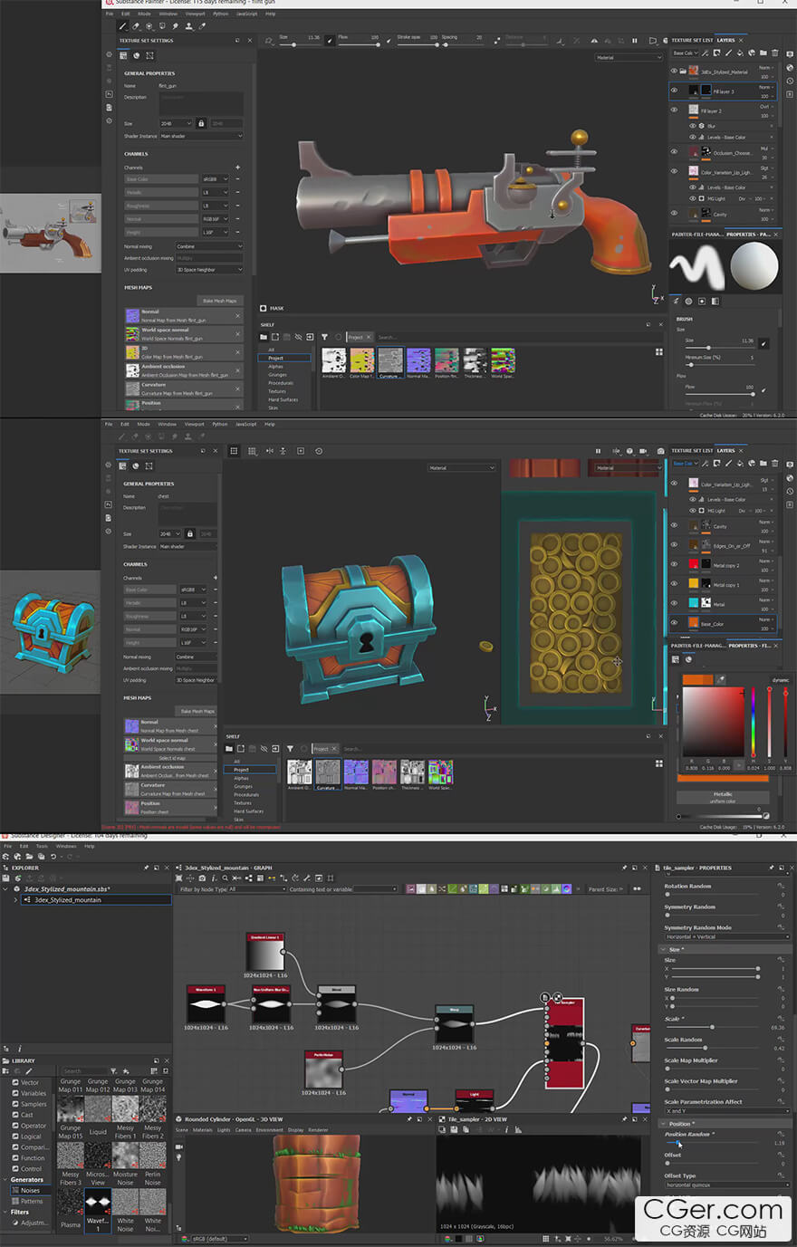Open the Python menu in flint gun window
797x1247 pixels.
220,14
